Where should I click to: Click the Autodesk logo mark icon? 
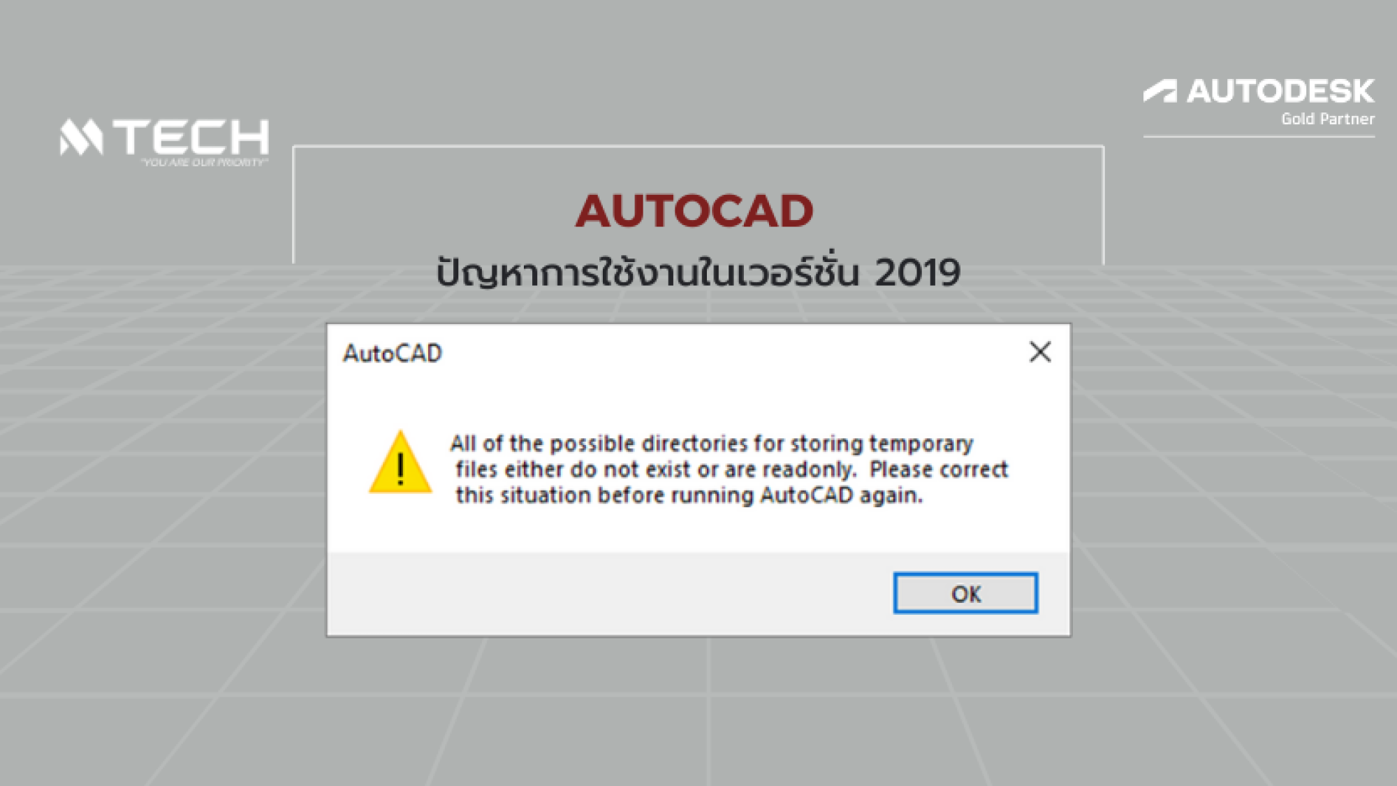(1160, 92)
